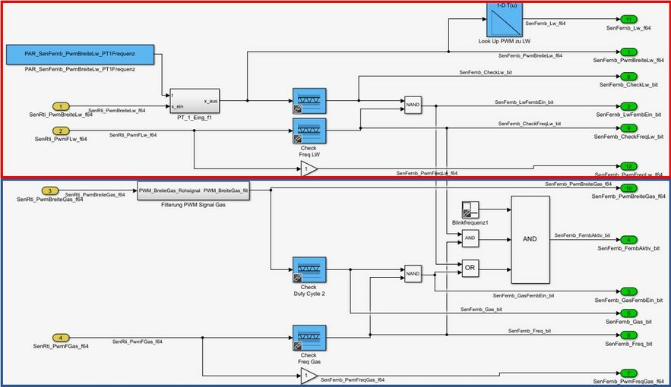Viewport: 671px width, 387px height.
Task: Click the Check Freq LW block
Action: point(309,131)
